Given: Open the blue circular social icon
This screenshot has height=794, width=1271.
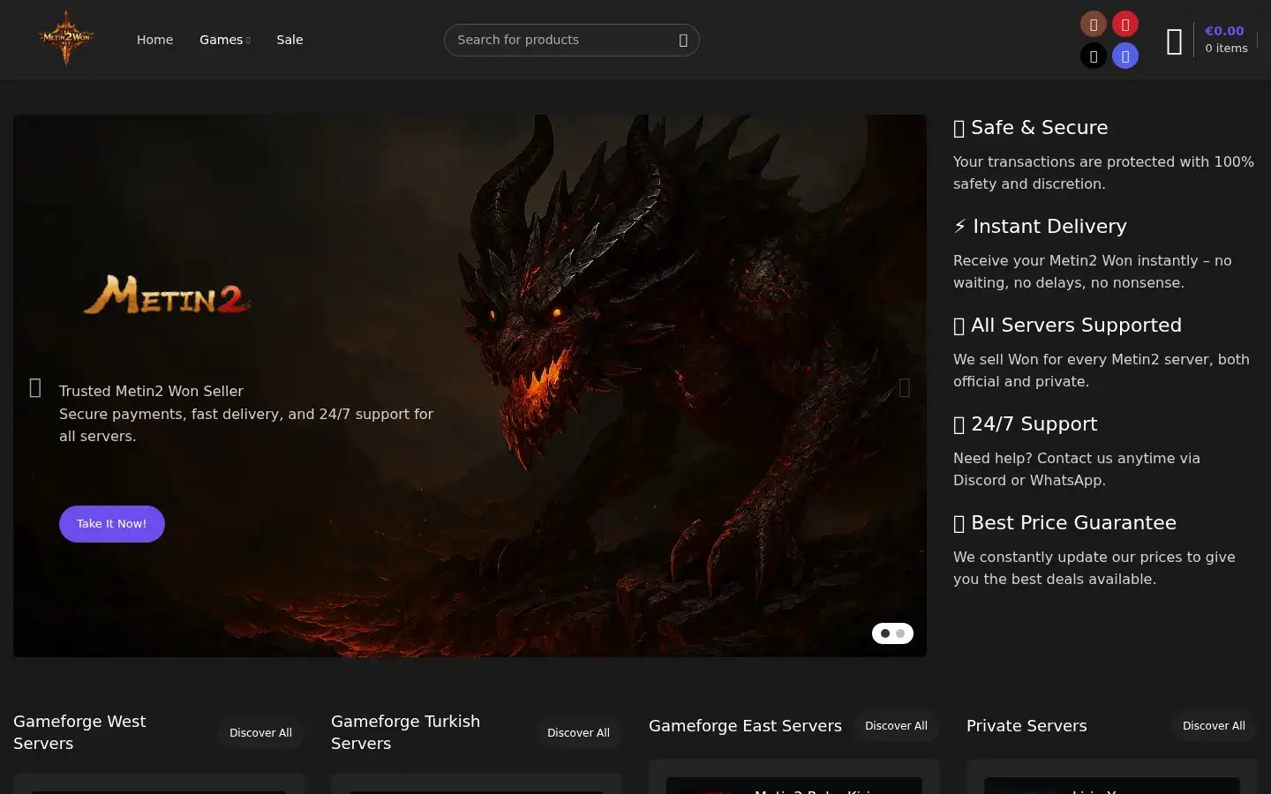Looking at the screenshot, I should [1125, 56].
